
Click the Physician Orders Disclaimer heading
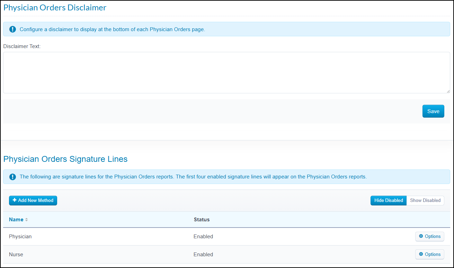pos(55,8)
